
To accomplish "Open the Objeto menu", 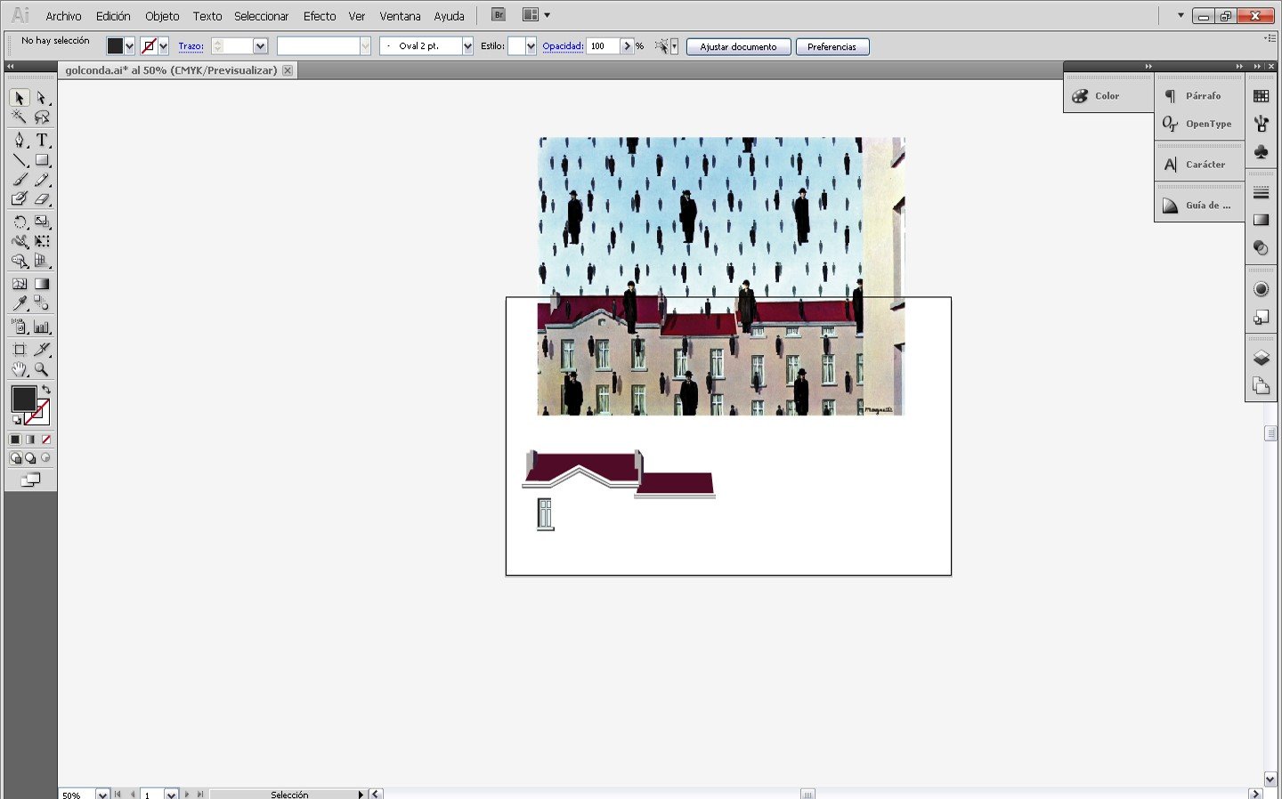I will point(162,16).
